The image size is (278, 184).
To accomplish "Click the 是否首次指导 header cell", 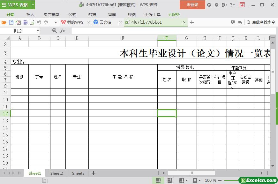I will 205,80.
